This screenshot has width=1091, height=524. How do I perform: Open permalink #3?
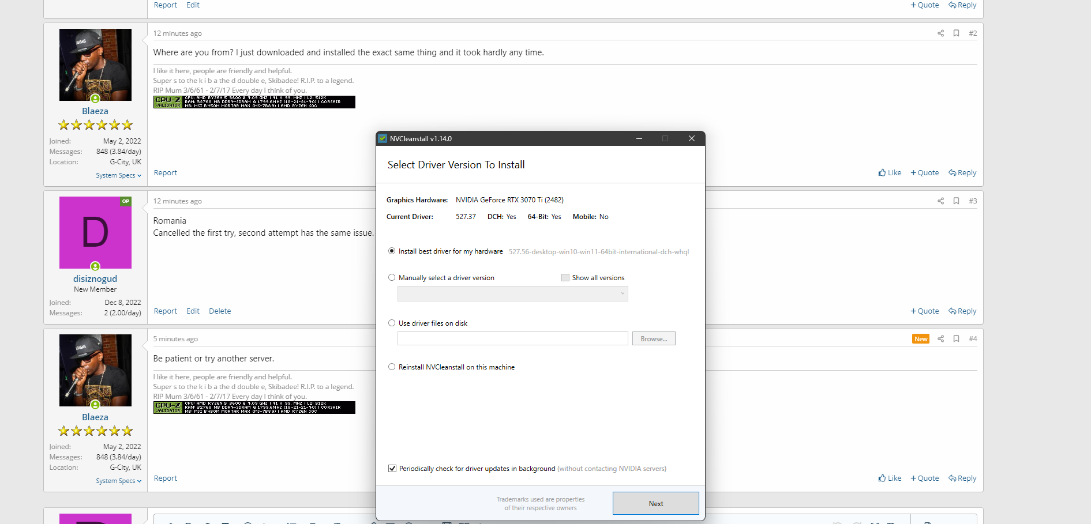973,201
